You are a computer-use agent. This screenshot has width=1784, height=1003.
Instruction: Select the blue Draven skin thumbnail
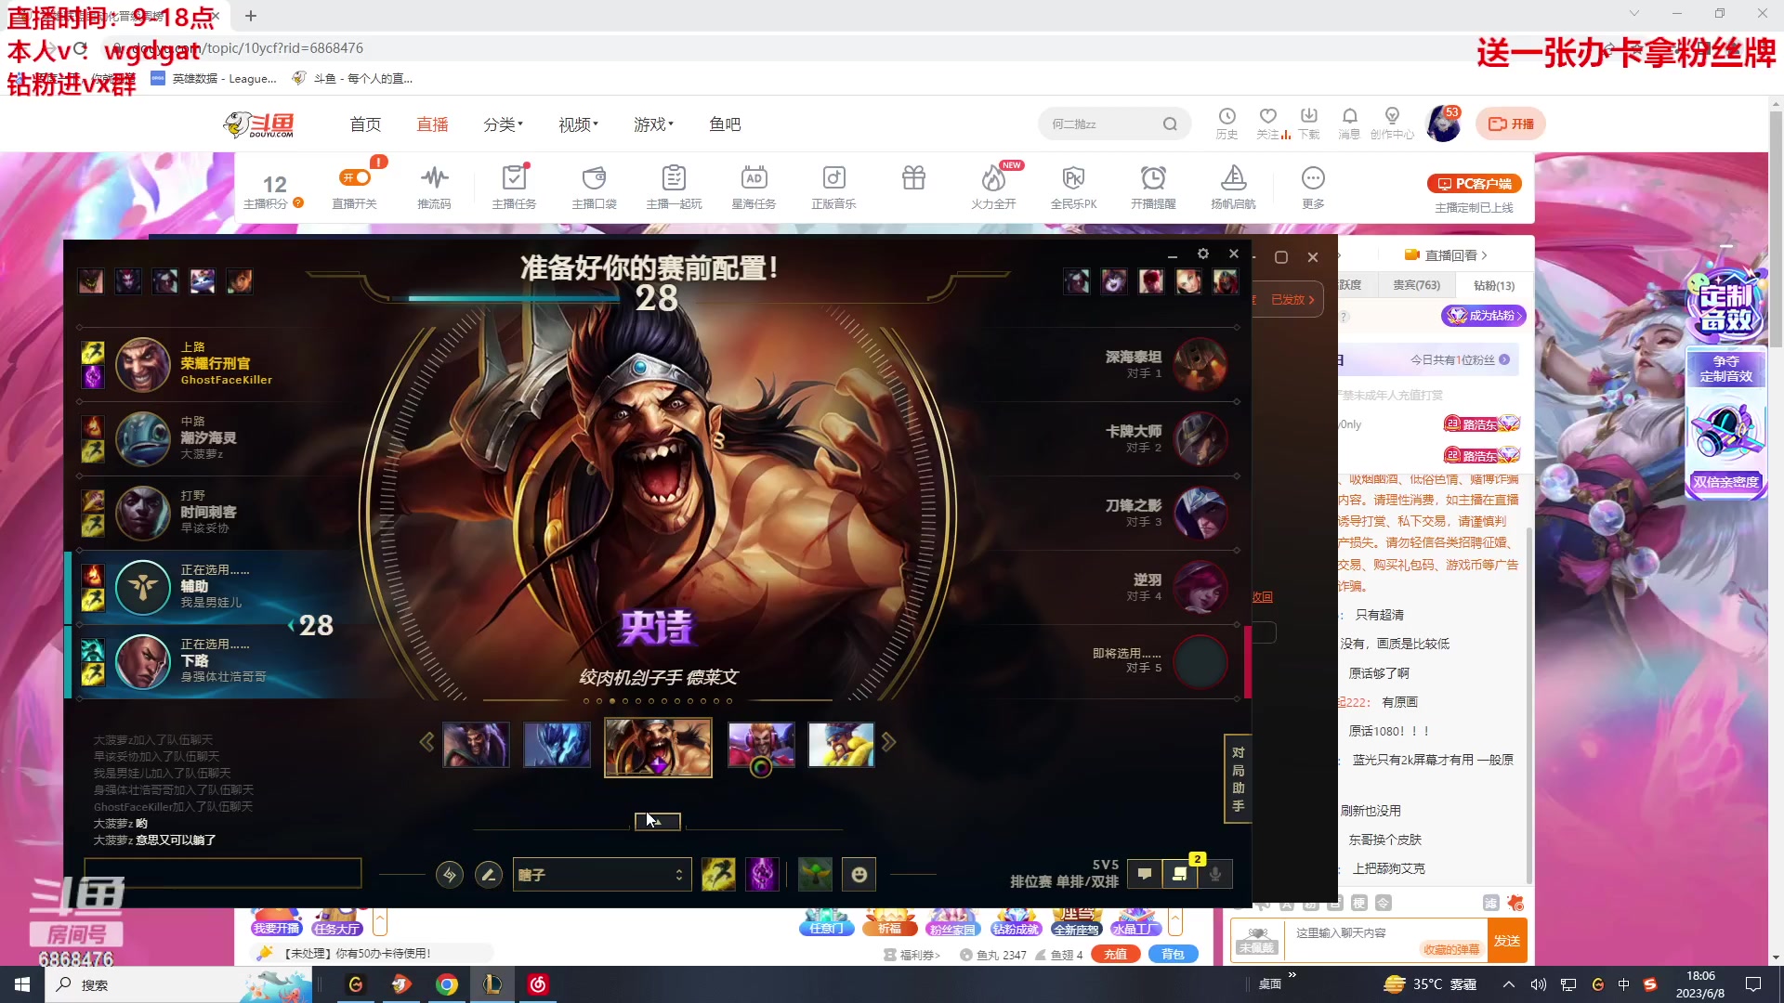pyautogui.click(x=557, y=745)
